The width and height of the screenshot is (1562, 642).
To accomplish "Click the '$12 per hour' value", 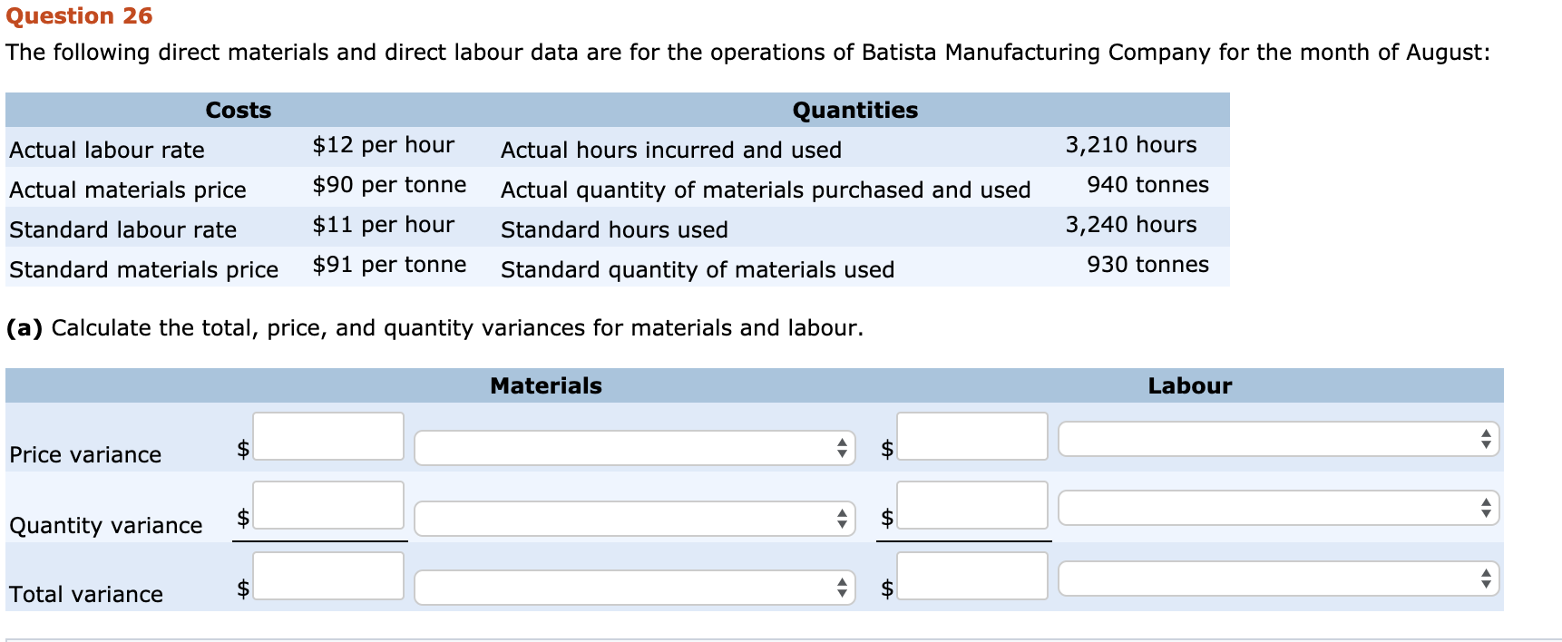I will click(384, 145).
